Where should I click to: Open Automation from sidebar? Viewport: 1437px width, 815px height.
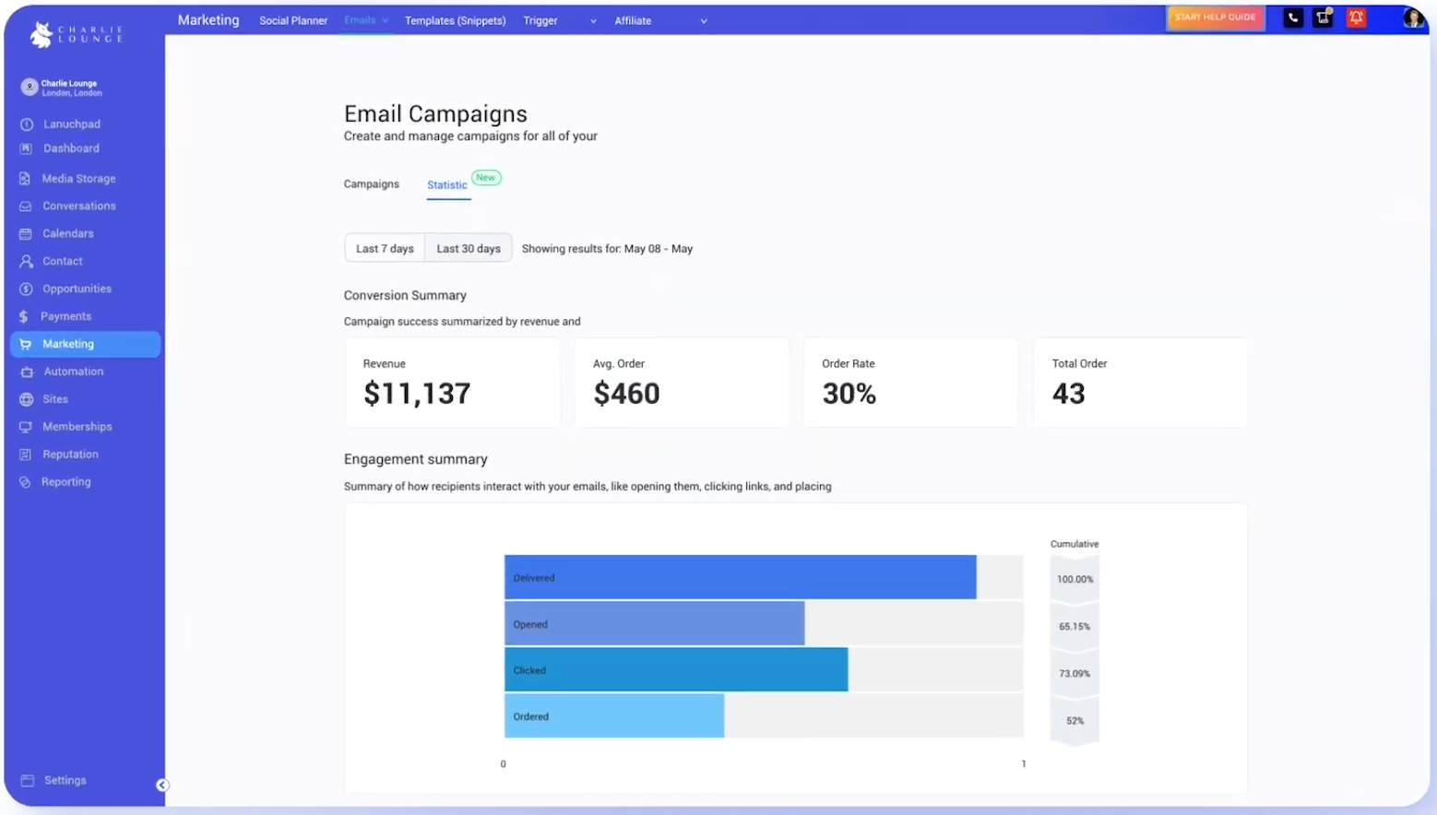pyautogui.click(x=74, y=372)
